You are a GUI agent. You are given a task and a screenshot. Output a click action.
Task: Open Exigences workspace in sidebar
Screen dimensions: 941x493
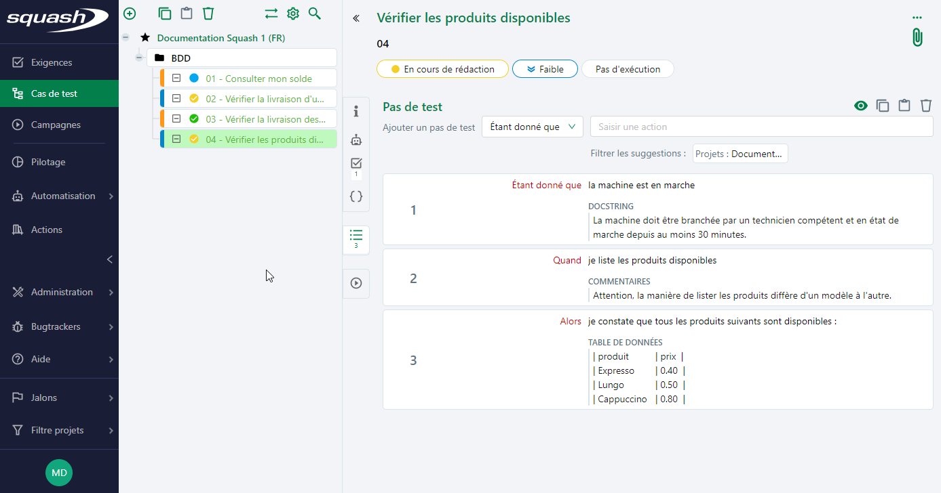(52, 62)
